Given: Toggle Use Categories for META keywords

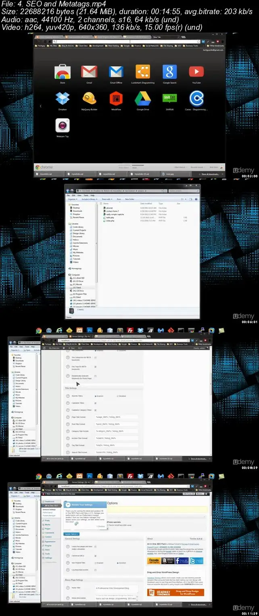Looking at the screenshot, I should pos(95,357).
